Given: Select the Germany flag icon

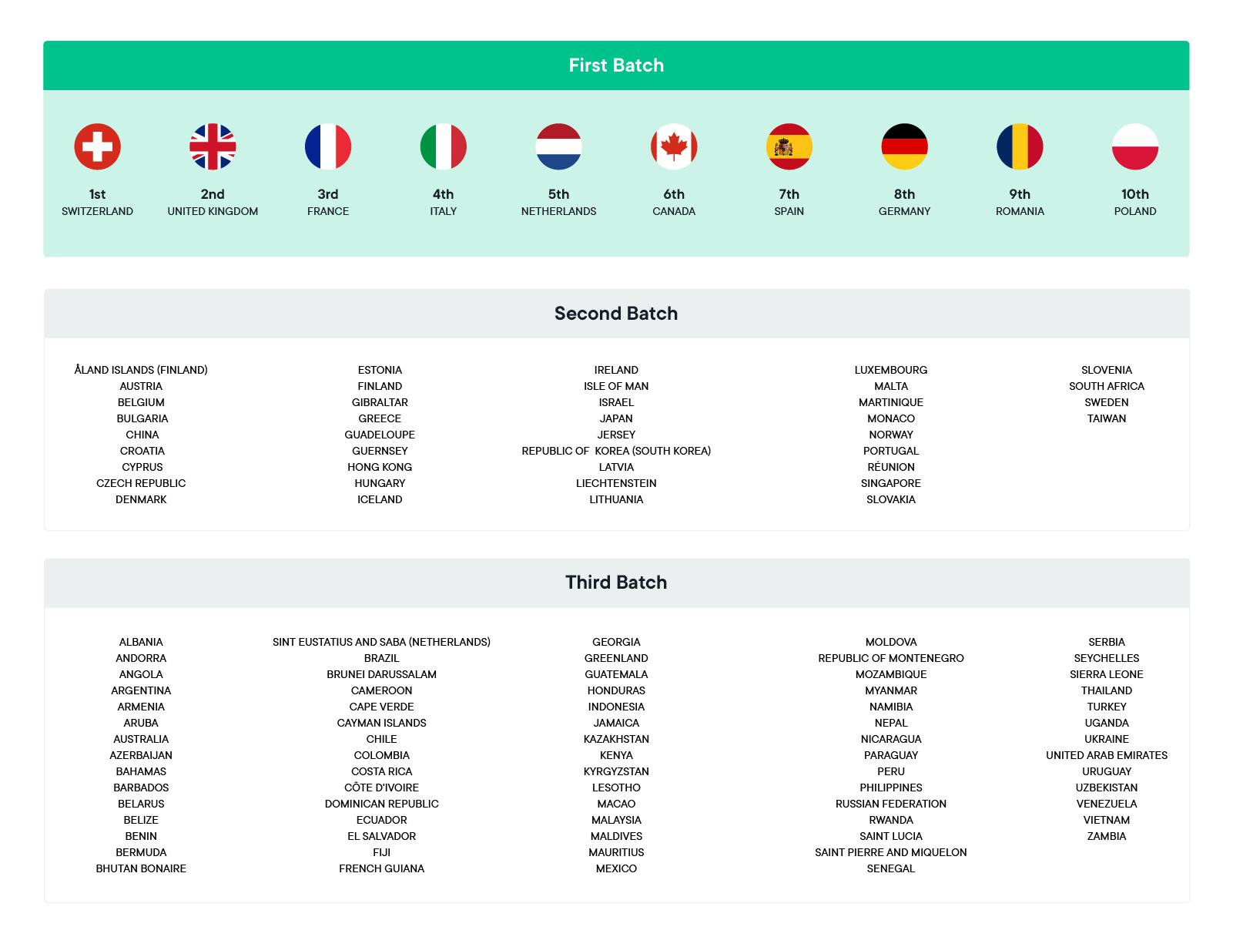Looking at the screenshot, I should [904, 146].
